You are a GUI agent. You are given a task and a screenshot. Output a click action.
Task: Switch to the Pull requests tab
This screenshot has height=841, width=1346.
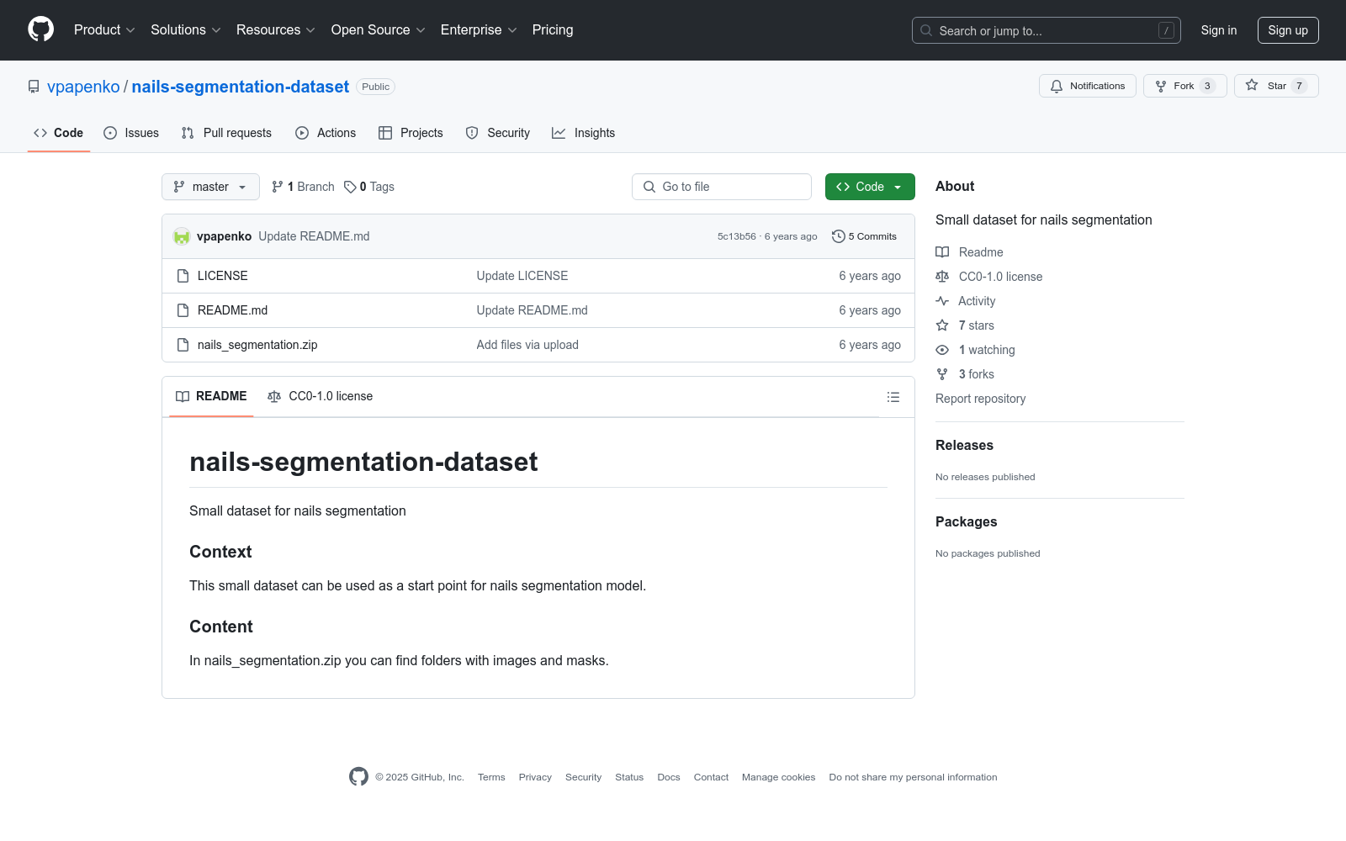click(x=226, y=133)
